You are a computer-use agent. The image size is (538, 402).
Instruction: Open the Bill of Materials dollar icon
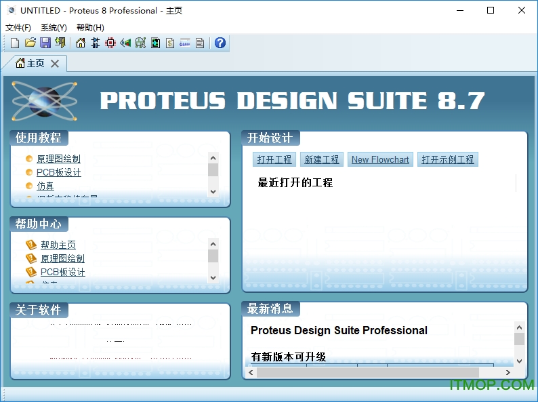point(170,43)
